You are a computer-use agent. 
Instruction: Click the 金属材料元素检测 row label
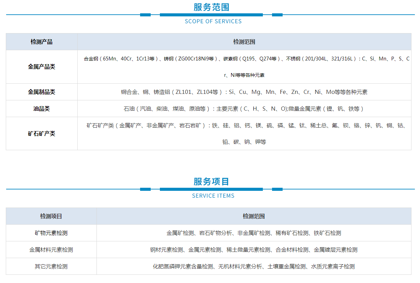pos(51,250)
